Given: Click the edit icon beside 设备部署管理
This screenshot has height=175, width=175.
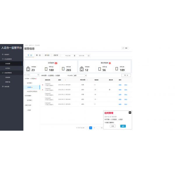Looking at the screenshot, I should point(3,73).
